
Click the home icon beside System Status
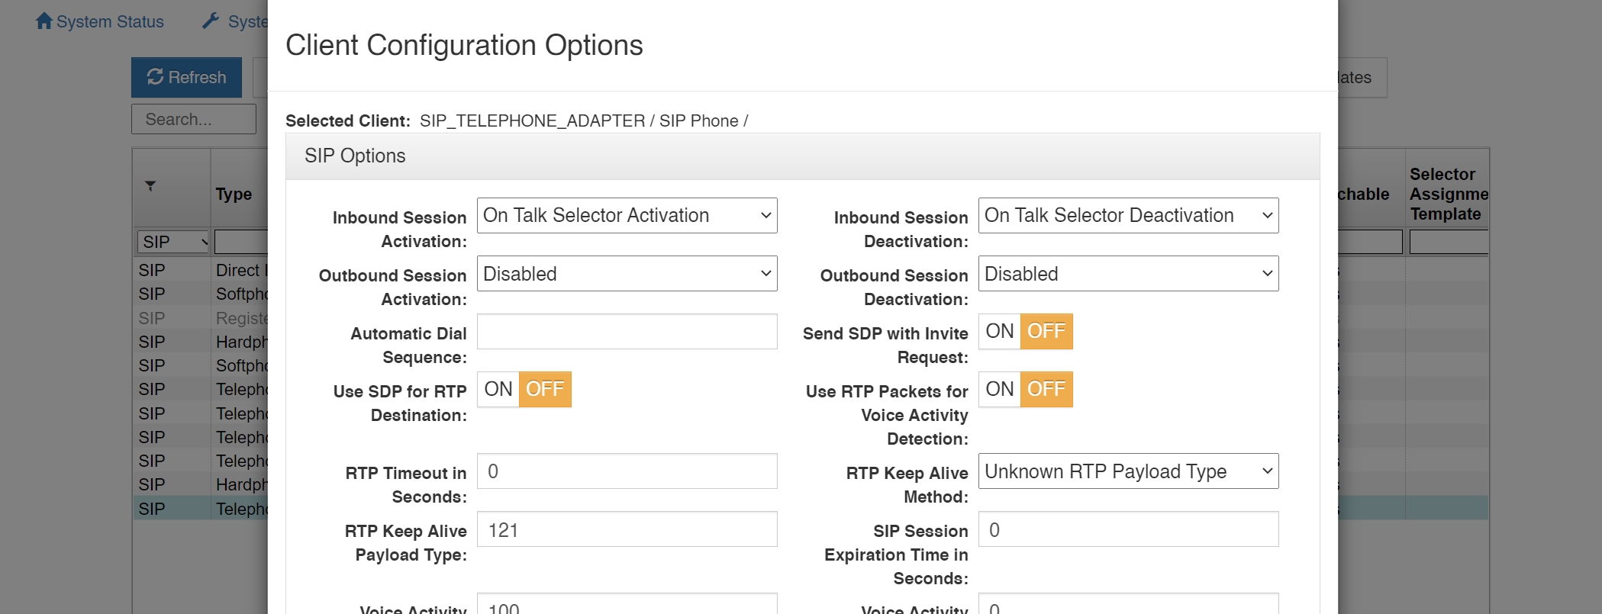pyautogui.click(x=44, y=21)
